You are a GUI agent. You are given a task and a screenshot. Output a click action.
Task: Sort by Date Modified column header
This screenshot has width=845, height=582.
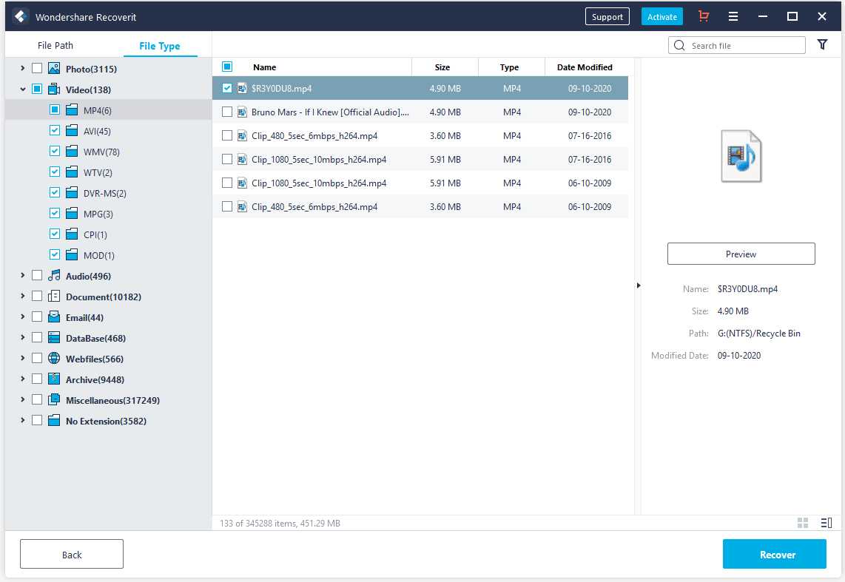pos(585,67)
